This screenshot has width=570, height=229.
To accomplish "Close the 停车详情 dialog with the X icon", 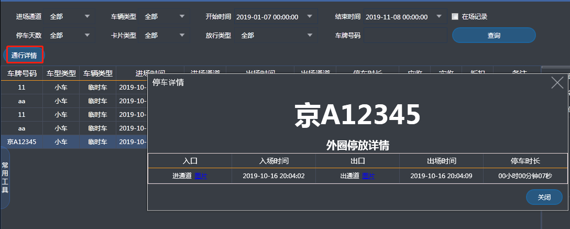I will (557, 82).
